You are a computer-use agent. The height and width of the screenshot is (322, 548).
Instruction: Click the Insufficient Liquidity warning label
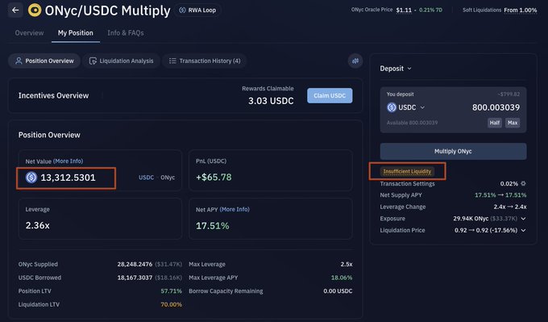407,172
